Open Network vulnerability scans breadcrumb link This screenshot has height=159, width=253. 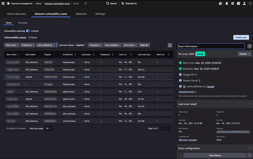(57, 4)
